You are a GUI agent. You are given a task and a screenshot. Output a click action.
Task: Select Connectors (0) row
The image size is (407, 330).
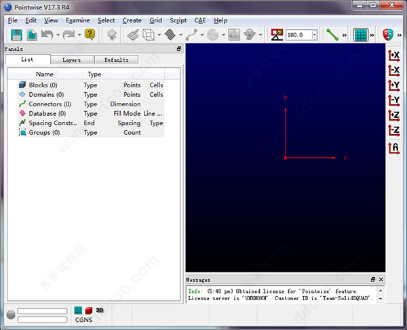pyautogui.click(x=91, y=104)
